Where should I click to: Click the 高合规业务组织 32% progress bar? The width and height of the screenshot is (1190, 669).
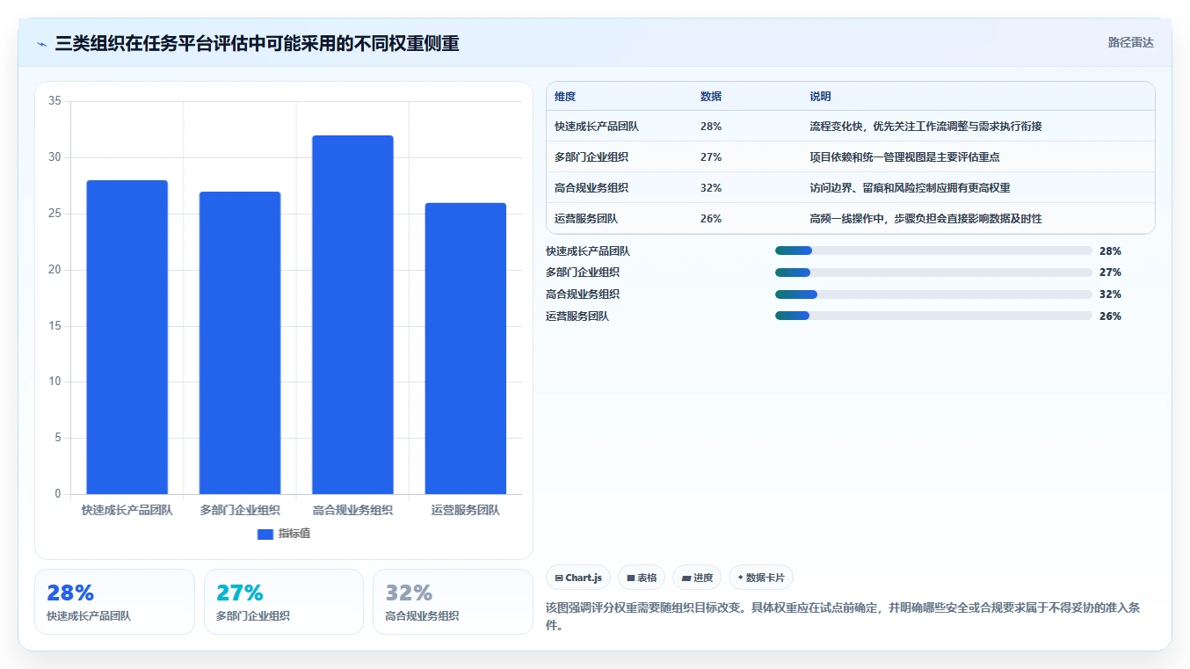tap(933, 295)
